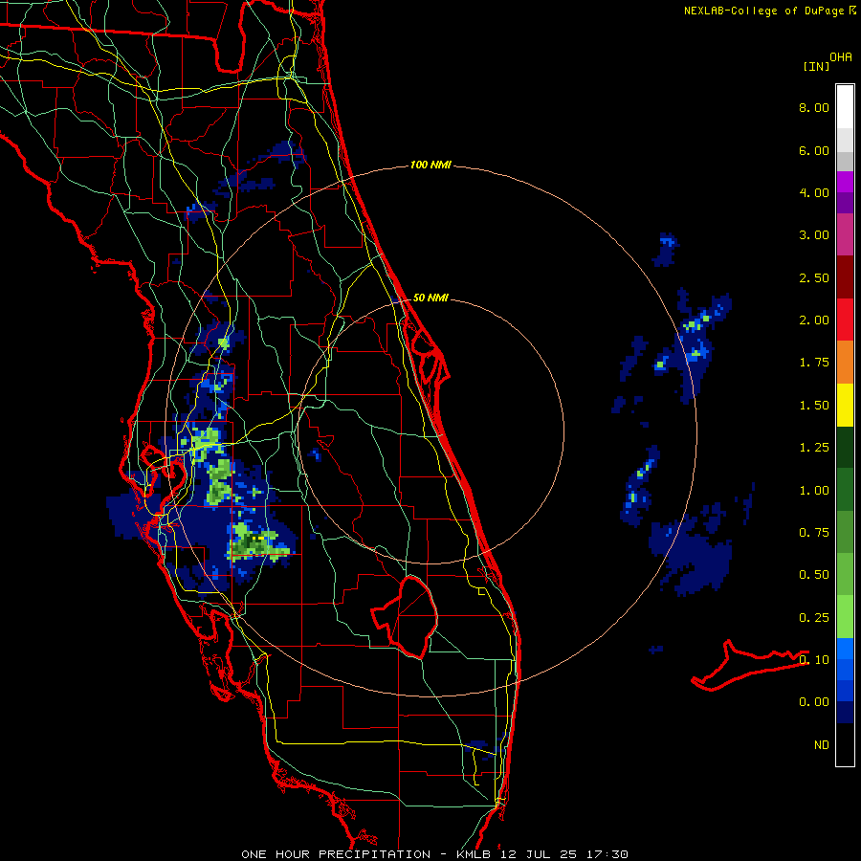Viewport: 861px width, 861px height.
Task: Click the 50 NMI range ring label
Action: [x=430, y=298]
